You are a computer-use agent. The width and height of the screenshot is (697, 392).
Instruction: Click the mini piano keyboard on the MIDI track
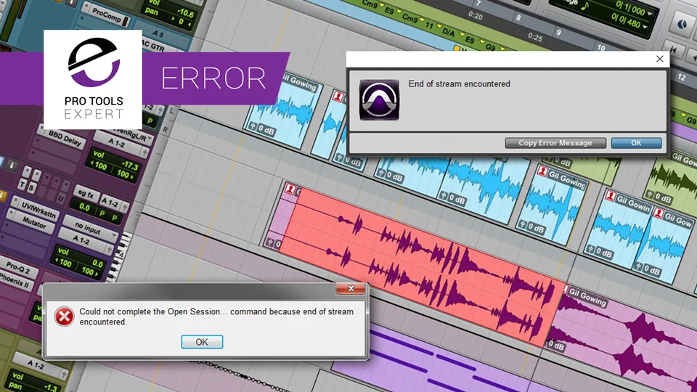(119, 258)
